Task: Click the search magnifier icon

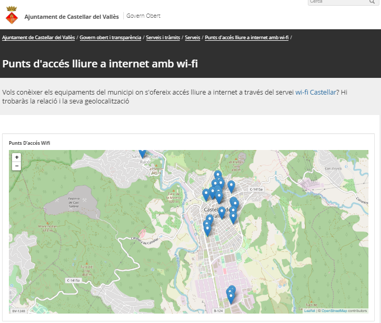Action: tap(372, 2)
